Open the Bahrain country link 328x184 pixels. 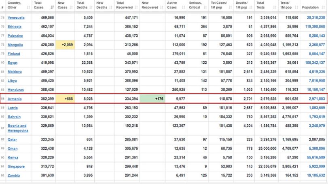pyautogui.click(x=14, y=117)
